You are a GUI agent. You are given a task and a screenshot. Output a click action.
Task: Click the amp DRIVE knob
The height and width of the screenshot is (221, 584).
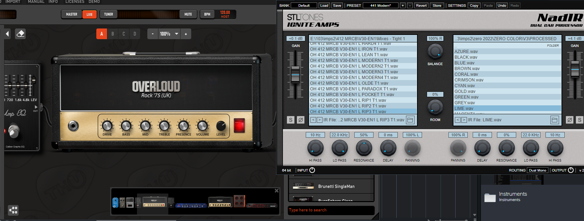point(107,126)
